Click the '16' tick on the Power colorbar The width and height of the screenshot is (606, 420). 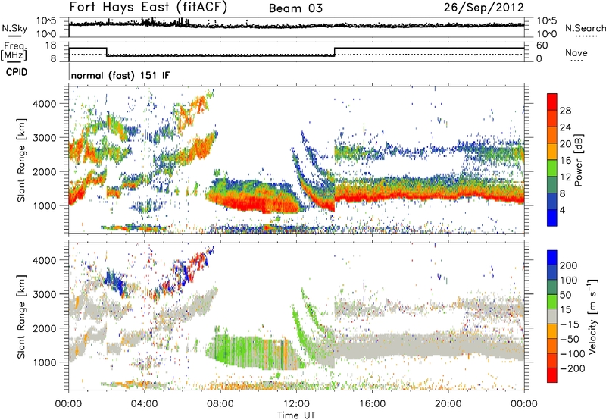(565, 161)
